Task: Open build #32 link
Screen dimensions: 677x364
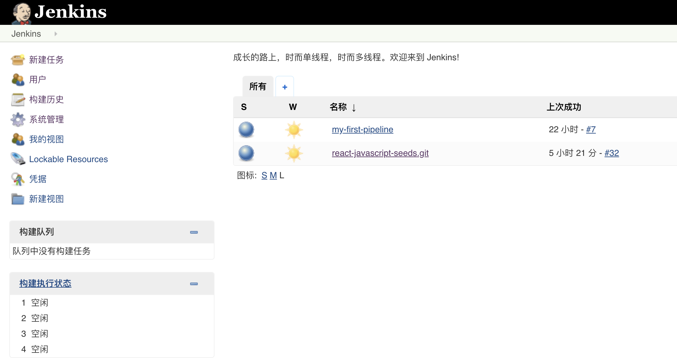Action: tap(611, 153)
